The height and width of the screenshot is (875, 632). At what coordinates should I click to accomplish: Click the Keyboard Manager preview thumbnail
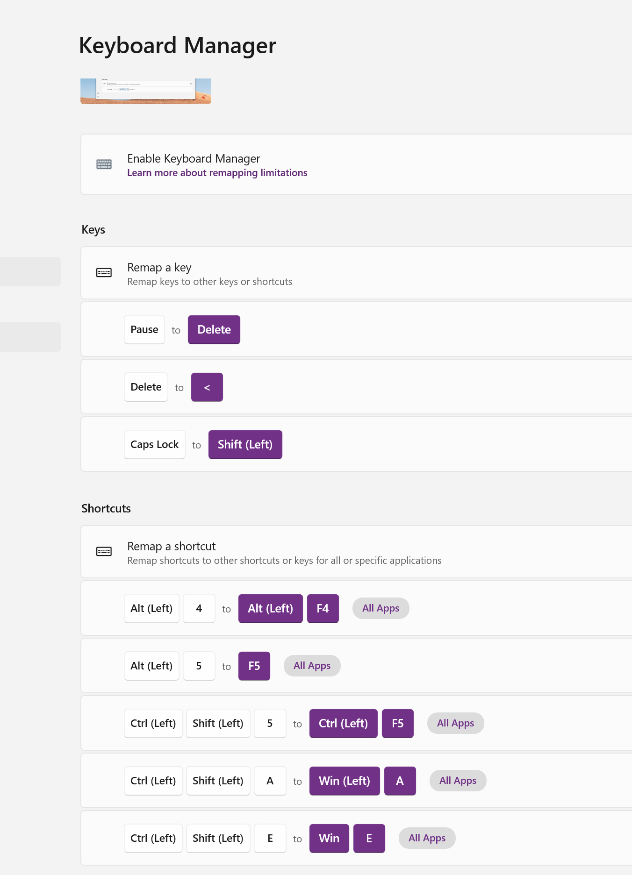point(146,91)
